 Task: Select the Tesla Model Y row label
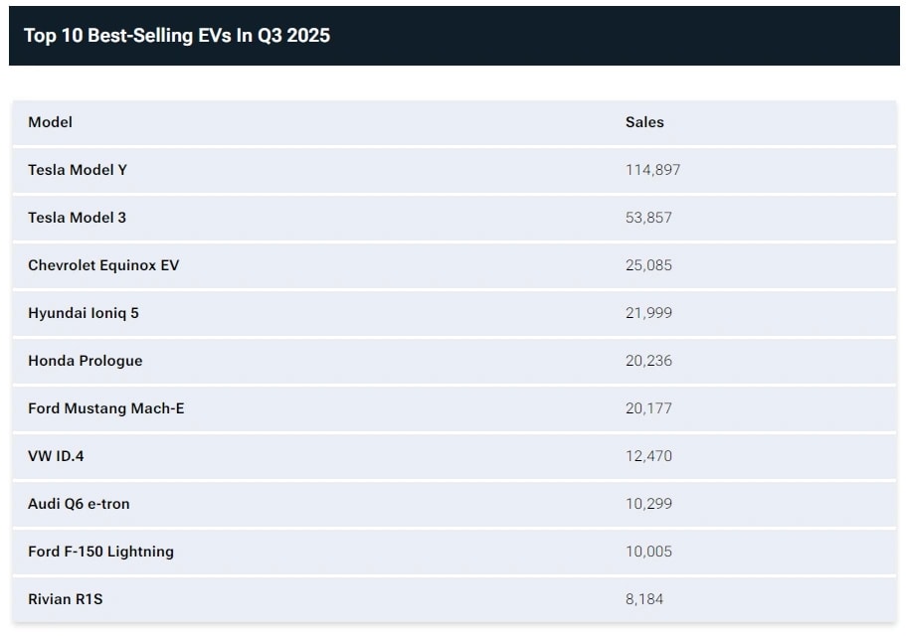coord(78,170)
